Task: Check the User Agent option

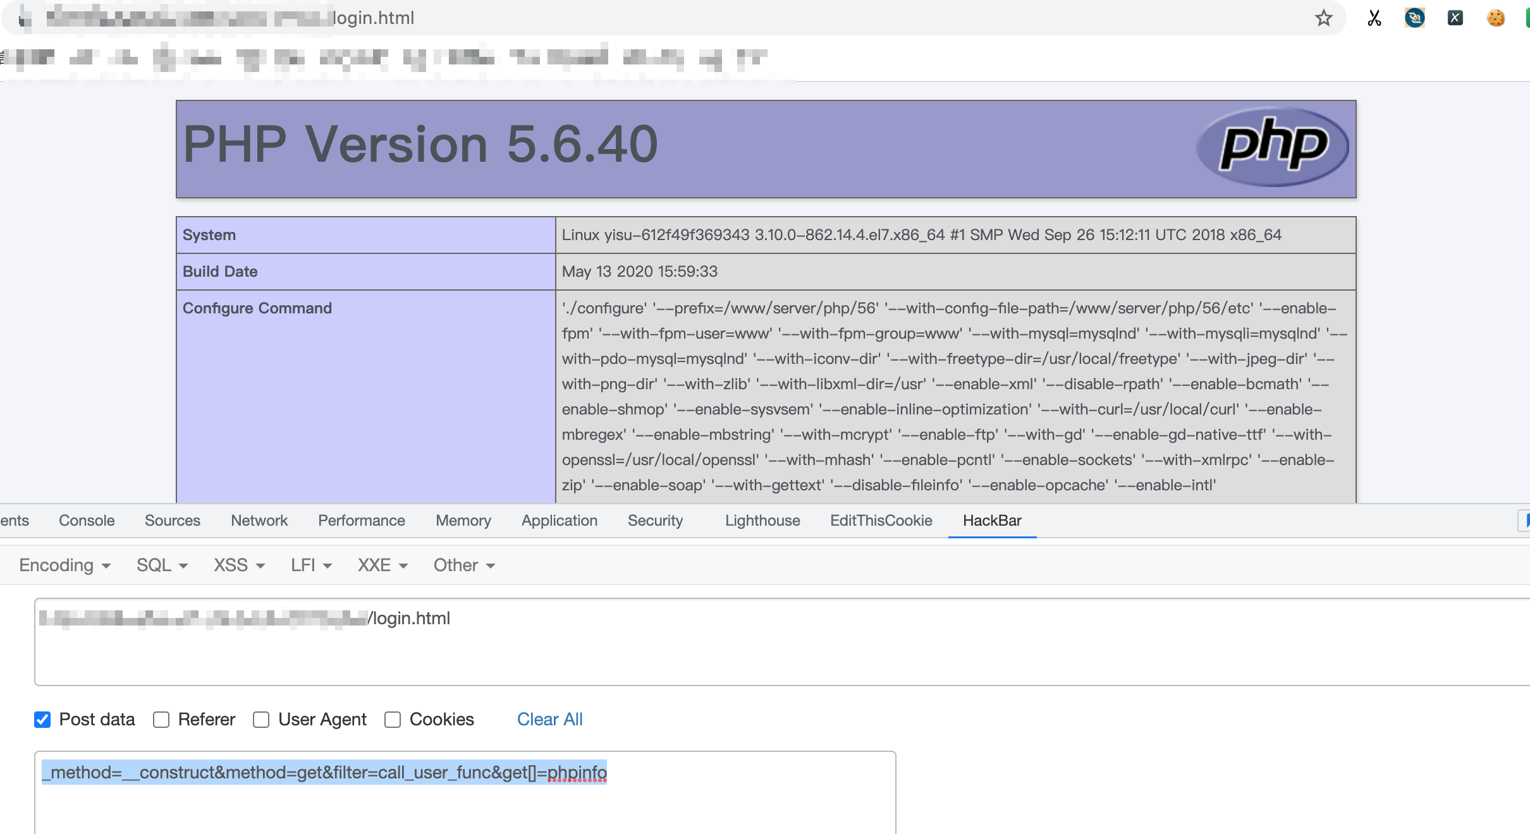Action: [x=261, y=720]
